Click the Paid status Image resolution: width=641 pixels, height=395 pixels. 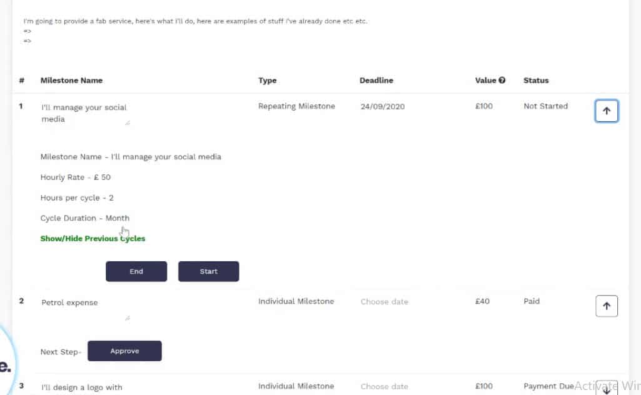coord(532,301)
